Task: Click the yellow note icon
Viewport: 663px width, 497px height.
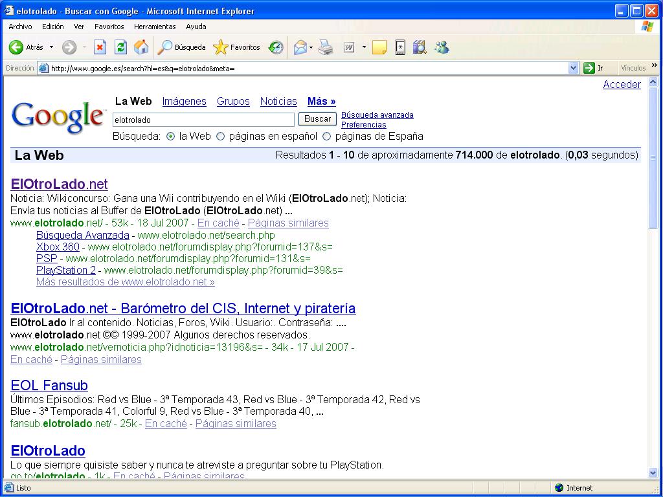Action: [379, 47]
